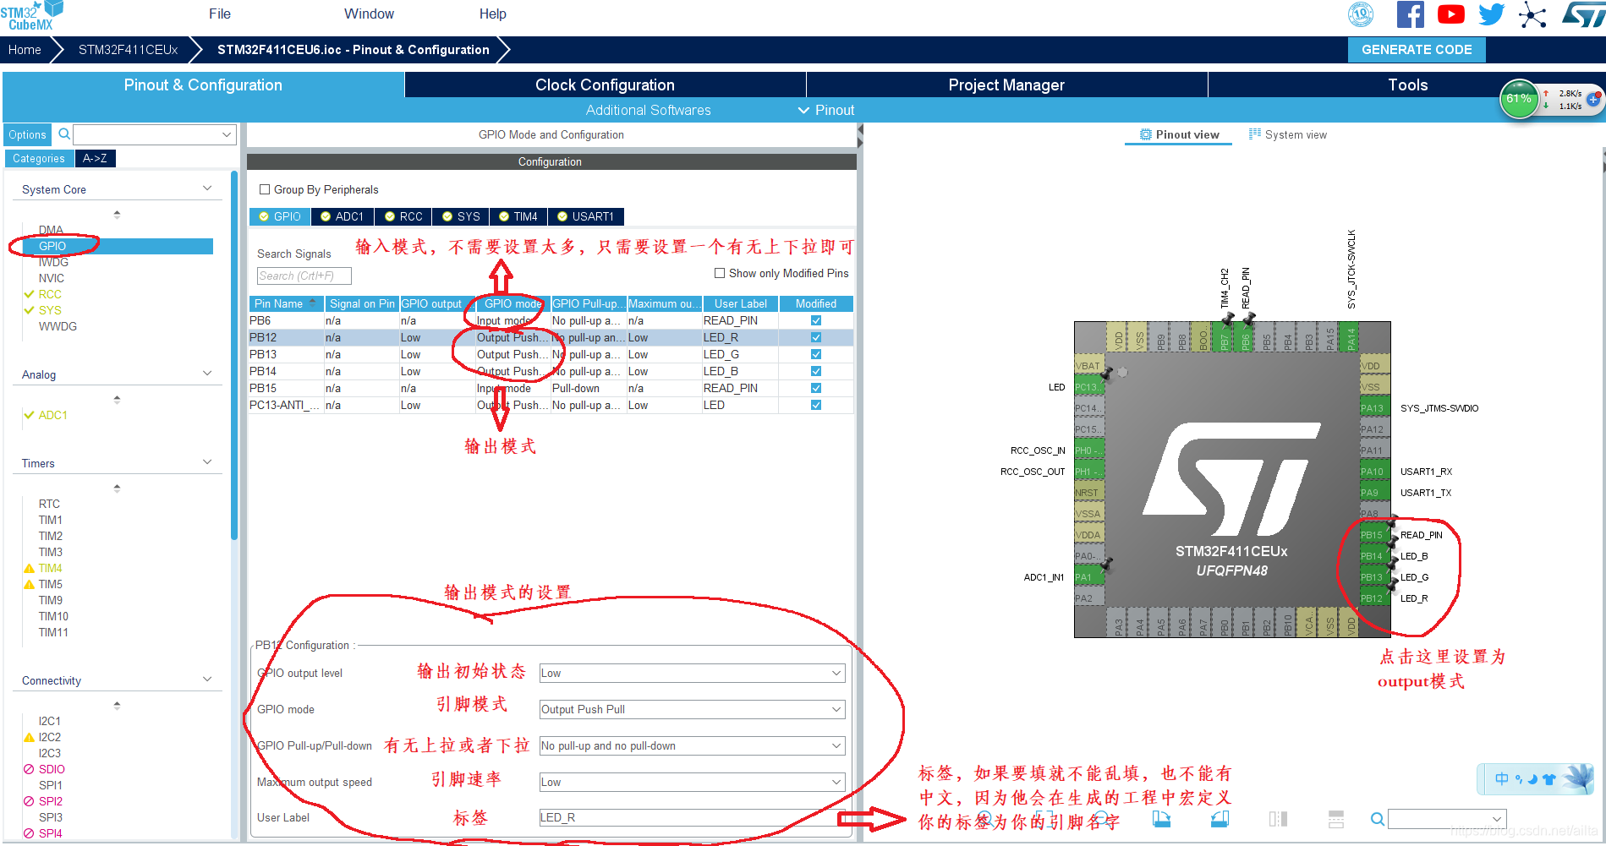
Task: Select pin PB12 on the chip
Action: coord(1374,598)
